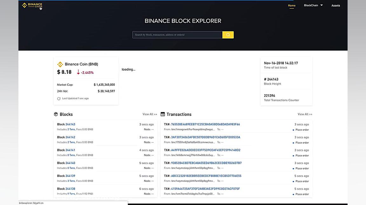The image size is (366, 205).
Task: Click 'Nov-16-2018 14:32:17' last block time
Action: [281, 63]
